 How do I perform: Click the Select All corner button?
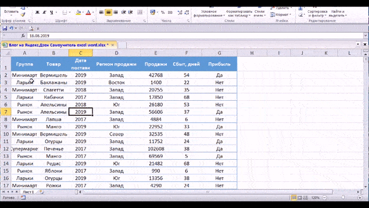pyautogui.click(x=6, y=53)
